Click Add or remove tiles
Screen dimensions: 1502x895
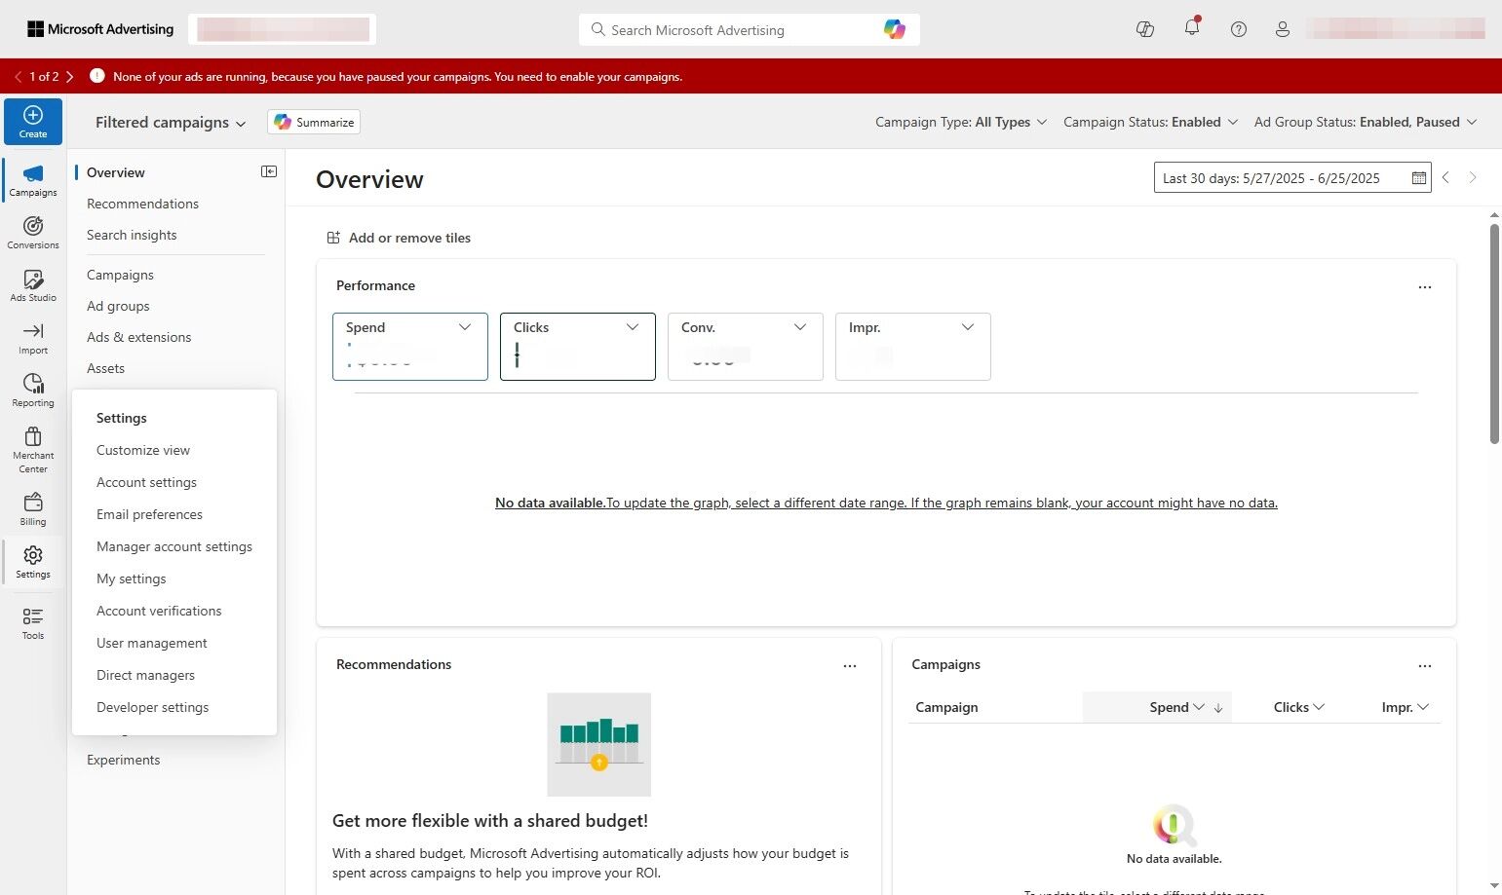coord(399,238)
